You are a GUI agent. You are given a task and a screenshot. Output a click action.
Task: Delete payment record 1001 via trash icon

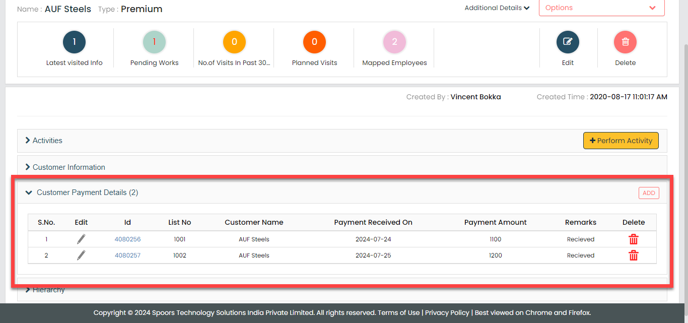coord(633,239)
